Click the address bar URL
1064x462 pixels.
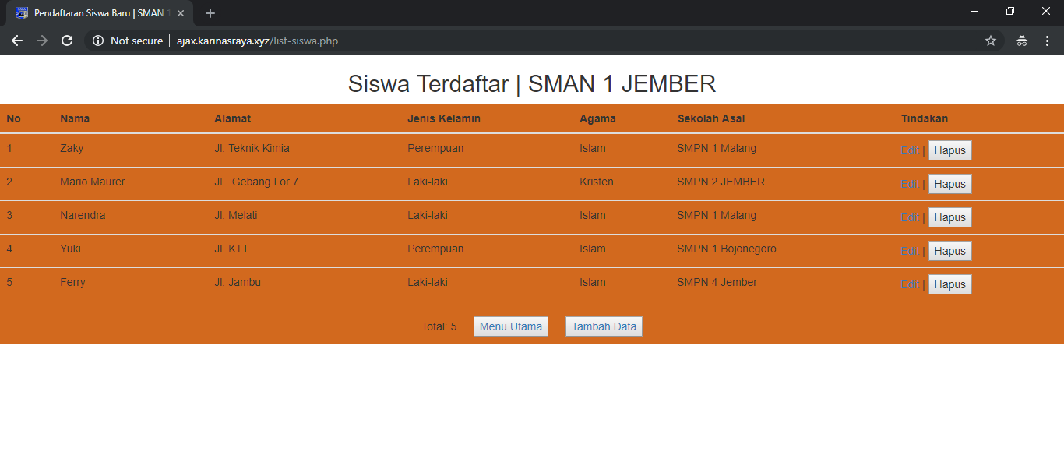point(257,41)
